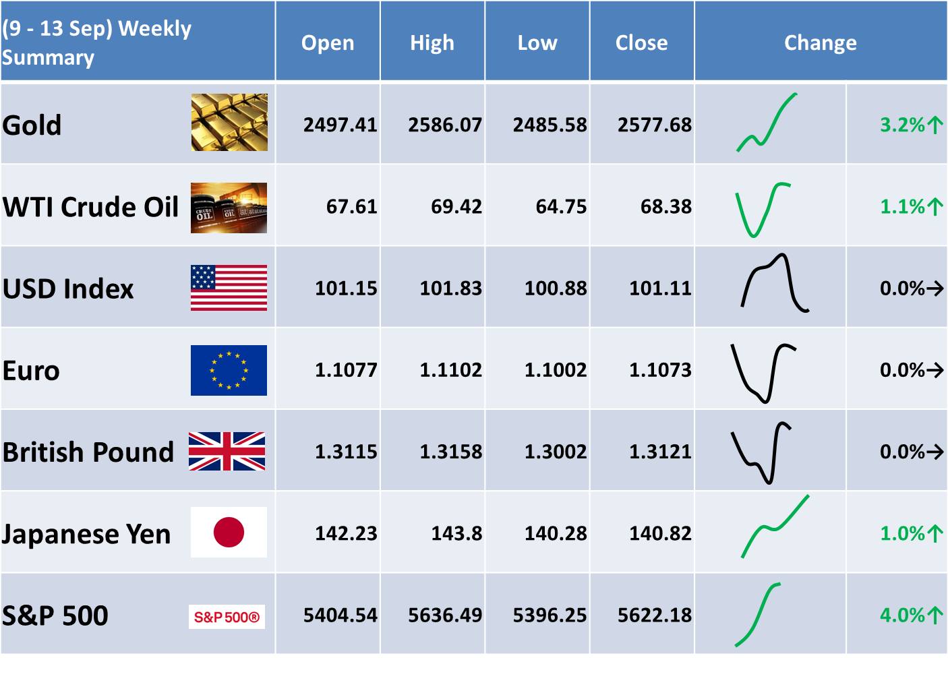
Task: Select the S&P 500 logo
Action: (227, 617)
